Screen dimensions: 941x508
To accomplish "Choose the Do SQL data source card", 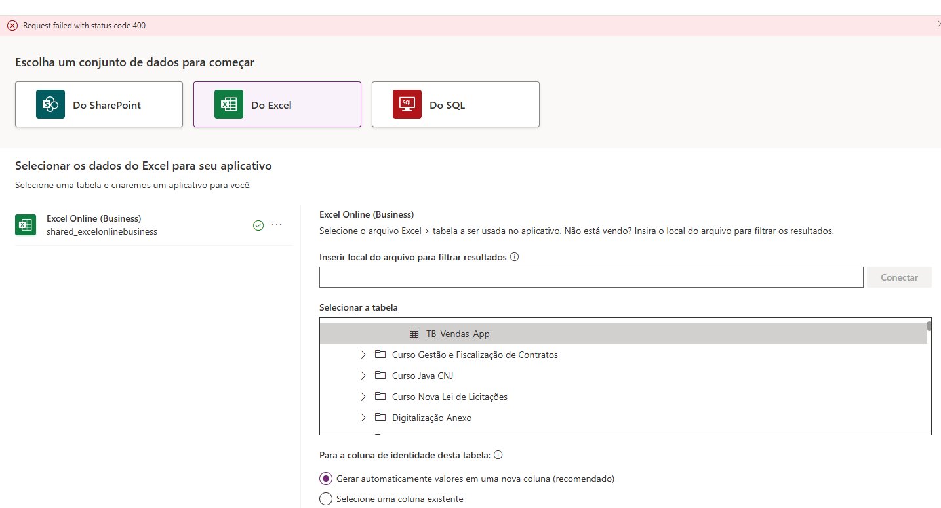I will point(456,104).
